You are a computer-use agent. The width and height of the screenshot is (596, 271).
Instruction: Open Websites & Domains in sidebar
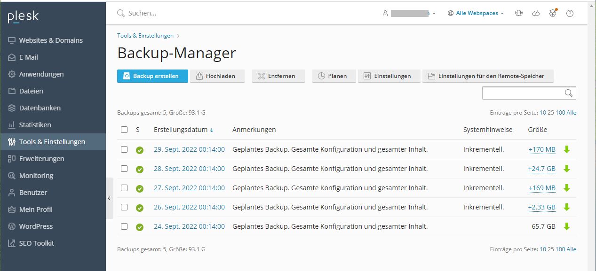(51, 40)
